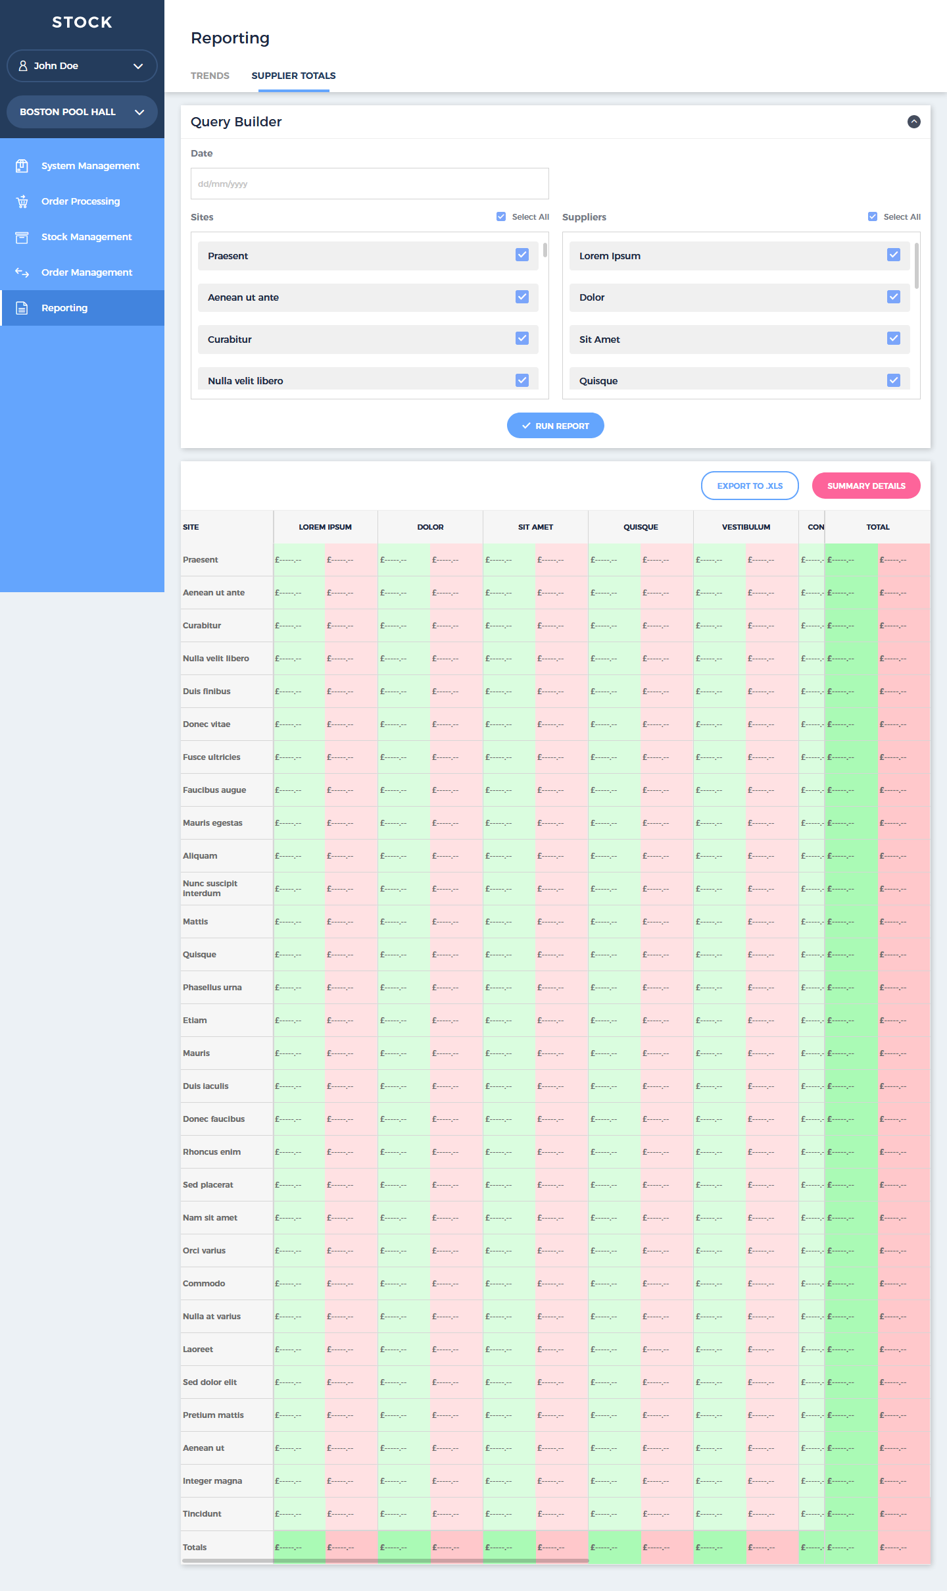
Task: Click the Order Management arrows icon
Action: coord(22,272)
